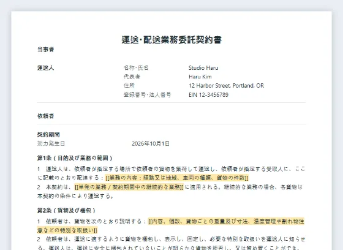Select the EIN 12-3456789 value
This screenshot has width=343, height=250.
[208, 95]
